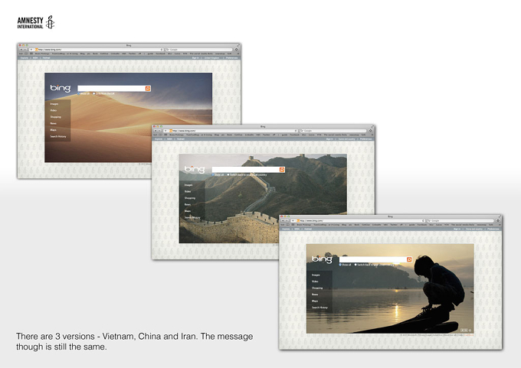Click Preferences link in Great Wall window header
Screen dimensions: 521x368
(365, 139)
